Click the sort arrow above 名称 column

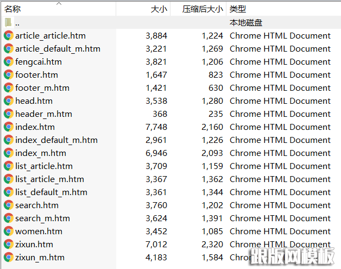click(x=59, y=3)
